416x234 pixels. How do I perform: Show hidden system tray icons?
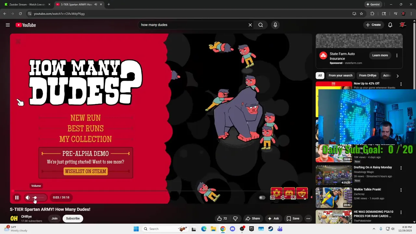point(374,229)
